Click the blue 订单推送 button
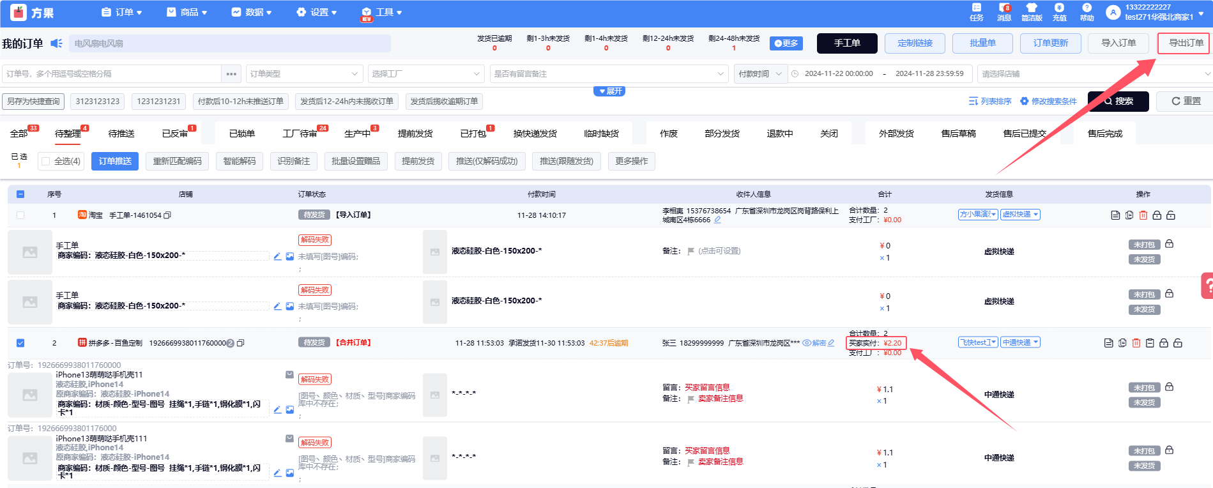This screenshot has width=1213, height=488. [x=115, y=161]
